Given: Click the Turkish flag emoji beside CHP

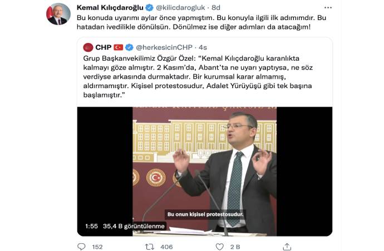Looking at the screenshot, I should pos(119,47).
